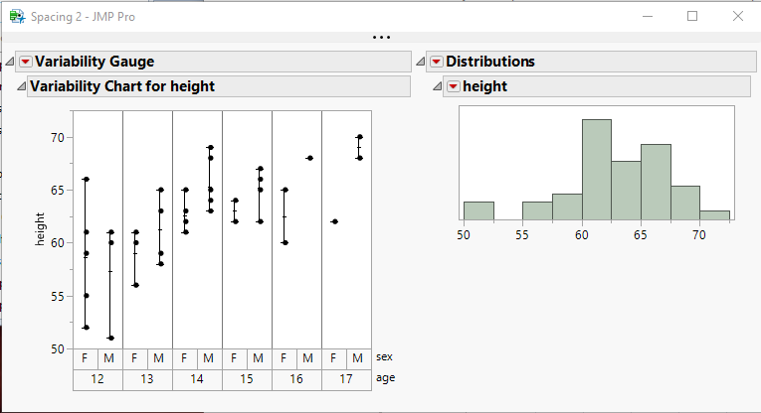Click the sex grouping label
The width and height of the screenshot is (761, 413).
point(385,357)
